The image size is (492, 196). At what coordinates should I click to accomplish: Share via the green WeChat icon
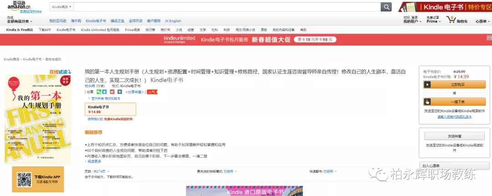click(x=99, y=92)
